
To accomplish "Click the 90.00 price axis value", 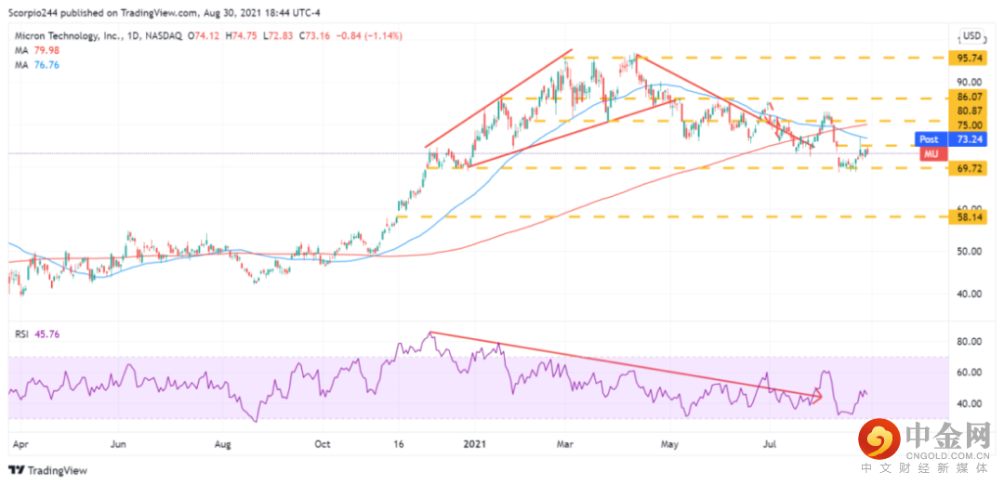I will point(969,81).
